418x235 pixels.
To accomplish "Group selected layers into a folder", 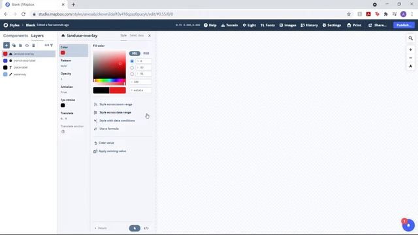I will (x=20, y=45).
